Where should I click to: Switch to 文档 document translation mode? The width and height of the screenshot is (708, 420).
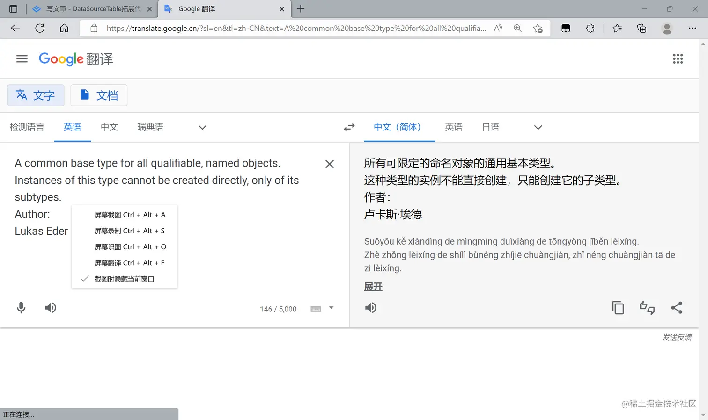pyautogui.click(x=99, y=95)
